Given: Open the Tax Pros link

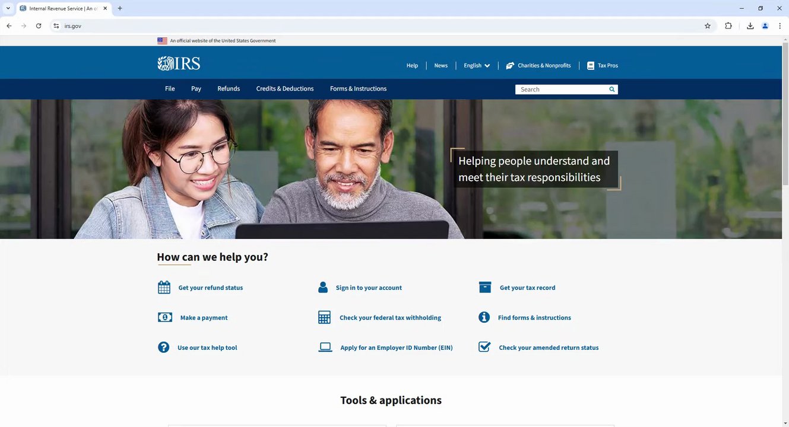Looking at the screenshot, I should 608,66.
